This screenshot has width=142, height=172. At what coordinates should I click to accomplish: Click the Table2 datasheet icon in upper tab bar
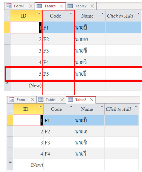[70, 6]
